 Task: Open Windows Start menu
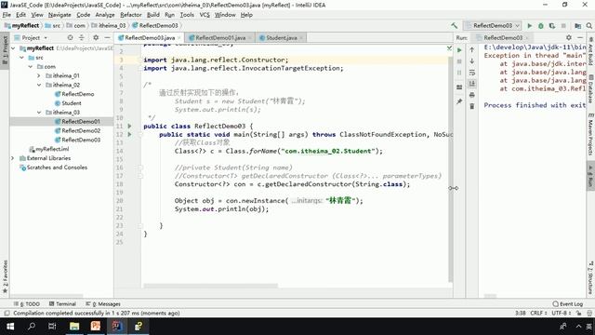(10, 327)
